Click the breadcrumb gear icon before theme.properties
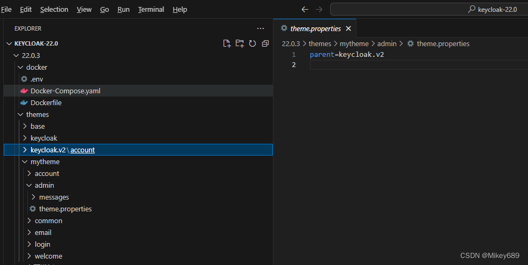The image size is (528, 265). point(411,43)
